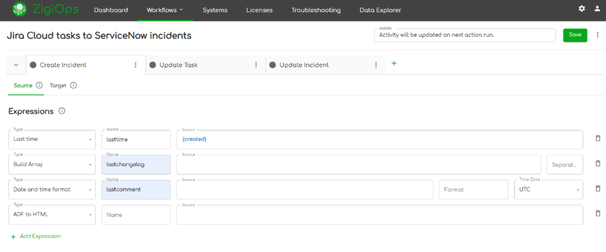This screenshot has width=606, height=252.
Task: Go to Dashboard in the navbar
Action: point(111,10)
